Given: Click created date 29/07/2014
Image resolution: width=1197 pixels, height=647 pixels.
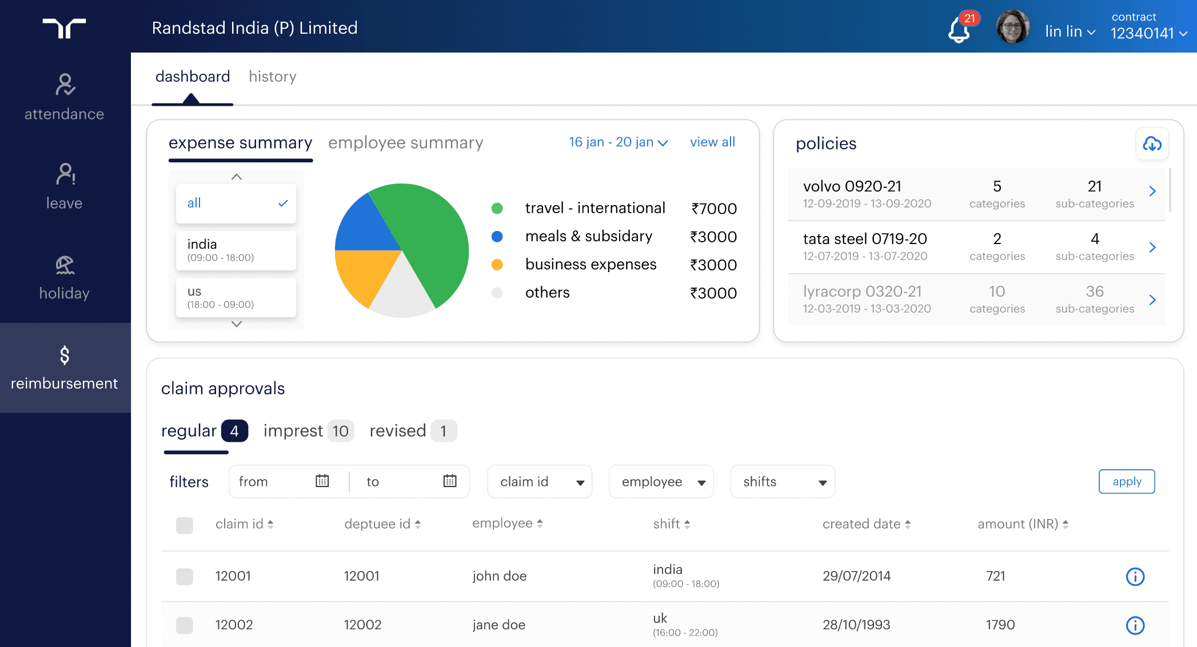Looking at the screenshot, I should (857, 576).
